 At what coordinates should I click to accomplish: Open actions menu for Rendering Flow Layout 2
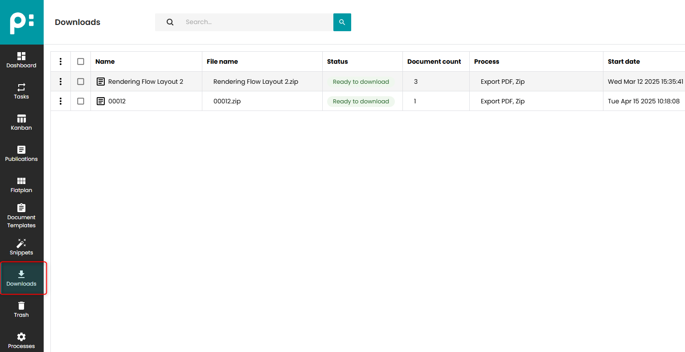click(x=61, y=82)
